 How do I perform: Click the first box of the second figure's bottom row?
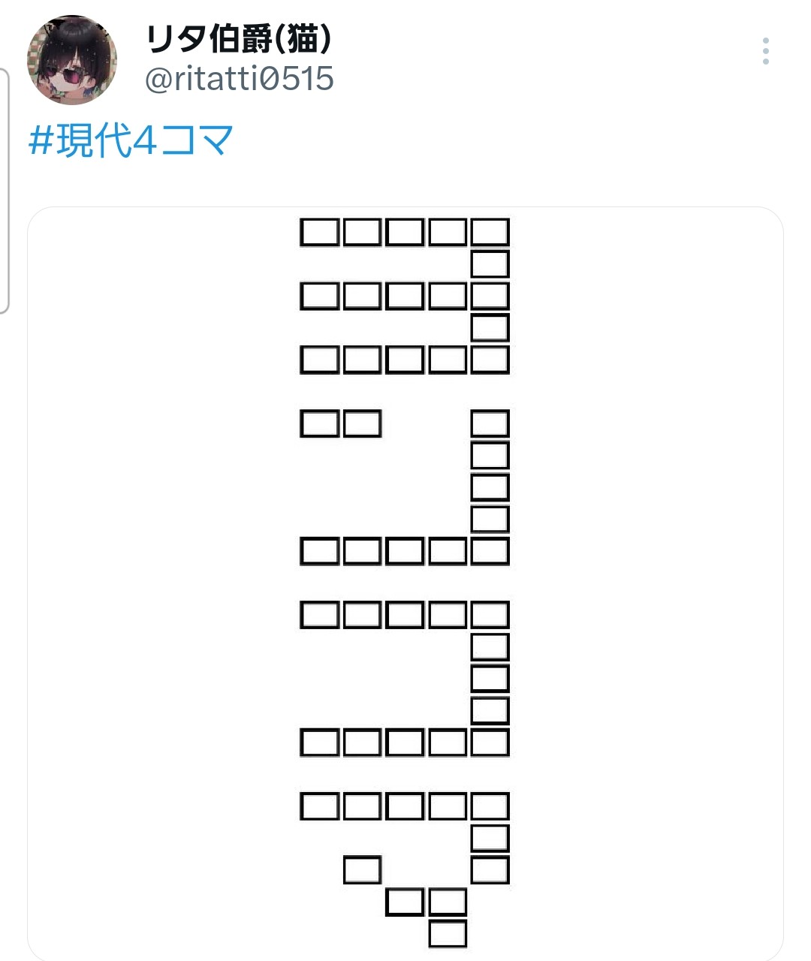[x=319, y=551]
